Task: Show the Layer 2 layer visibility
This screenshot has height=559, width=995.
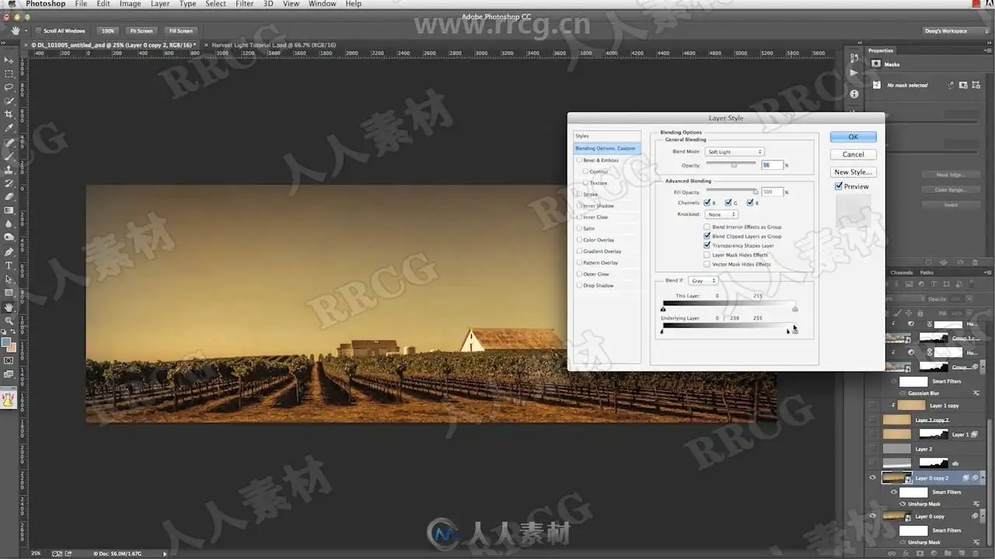Action: (872, 449)
